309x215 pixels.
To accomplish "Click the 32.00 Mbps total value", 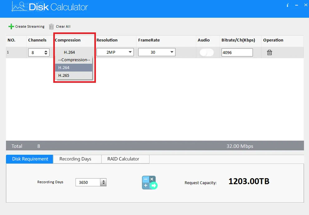I will (x=240, y=146).
